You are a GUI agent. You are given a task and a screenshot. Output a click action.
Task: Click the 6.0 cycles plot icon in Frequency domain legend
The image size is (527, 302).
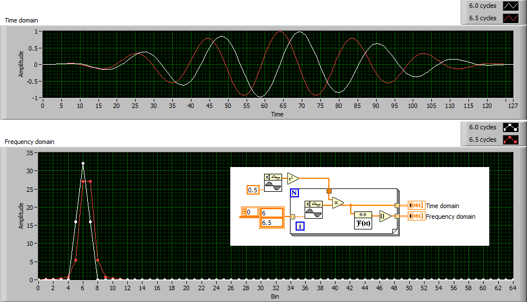[511, 127]
